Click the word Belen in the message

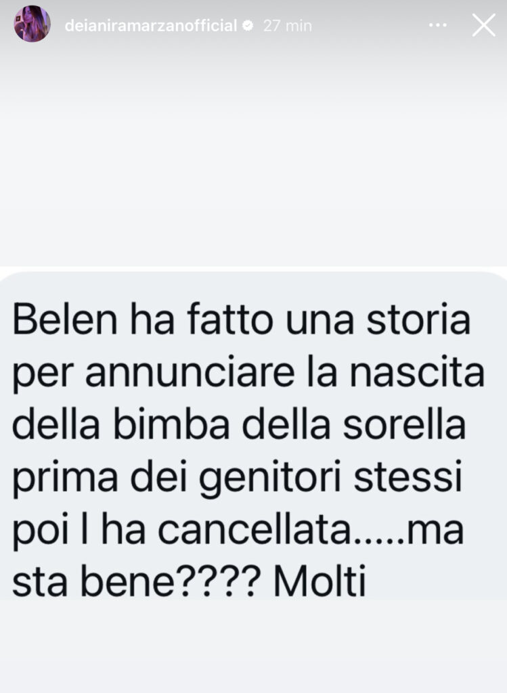click(x=65, y=319)
